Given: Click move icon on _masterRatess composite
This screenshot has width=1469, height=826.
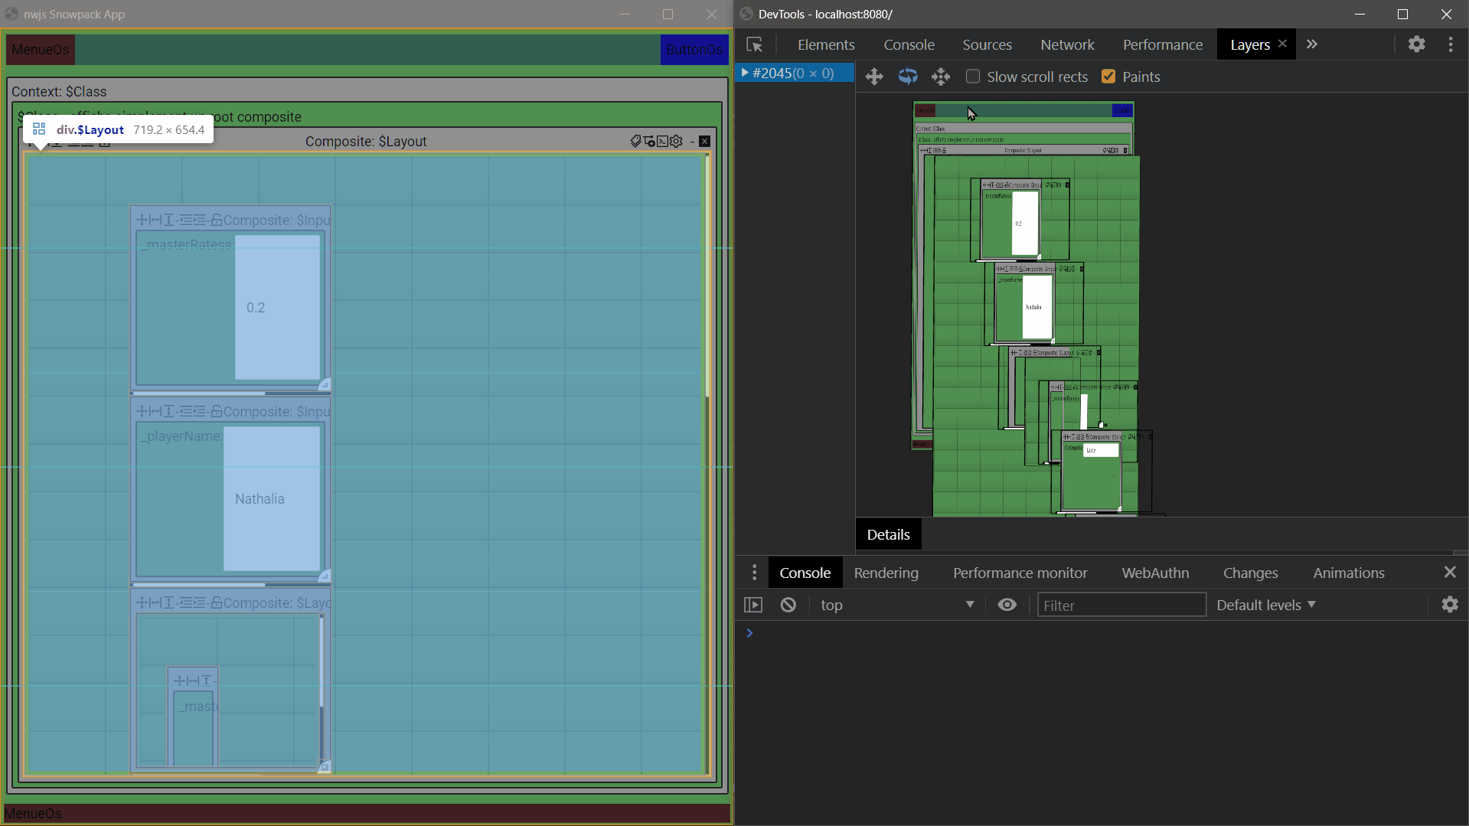Looking at the screenshot, I should [x=142, y=220].
